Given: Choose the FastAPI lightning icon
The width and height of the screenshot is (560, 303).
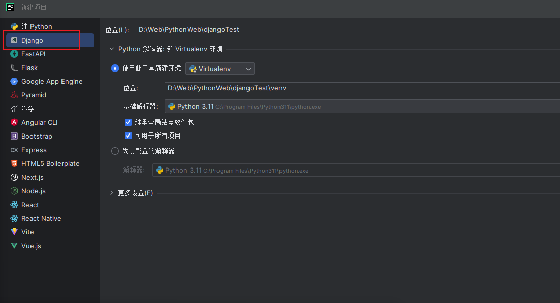Looking at the screenshot, I should point(14,54).
